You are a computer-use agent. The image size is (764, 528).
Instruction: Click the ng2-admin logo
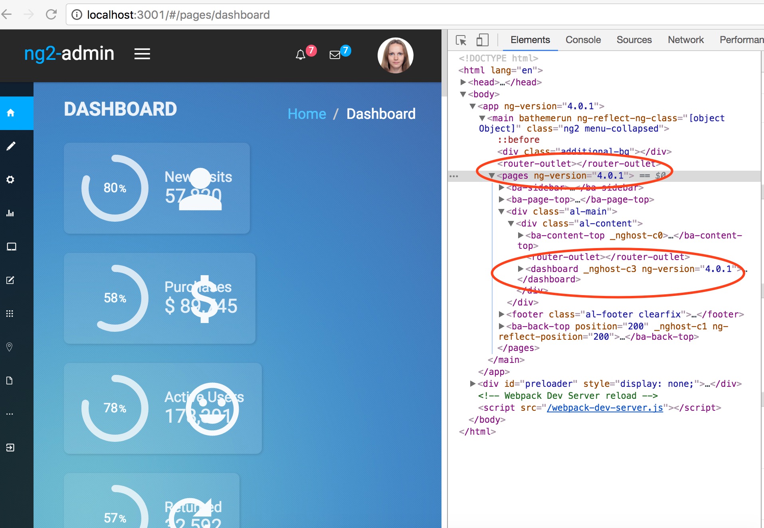tap(69, 54)
